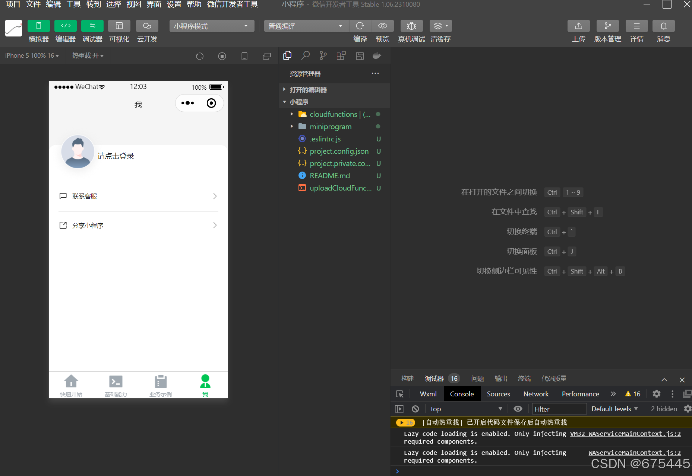The height and width of the screenshot is (476, 692).
Task: Click the 预览 preview eye icon
Action: (383, 26)
